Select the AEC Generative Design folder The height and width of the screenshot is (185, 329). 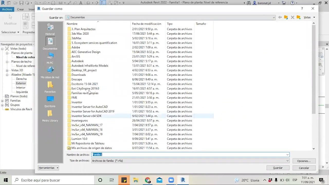[x=86, y=52]
